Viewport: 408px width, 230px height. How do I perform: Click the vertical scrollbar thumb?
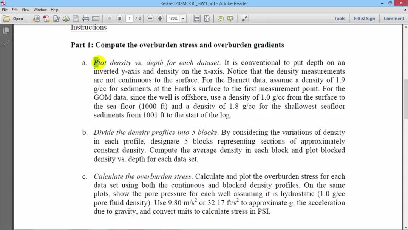point(406,99)
